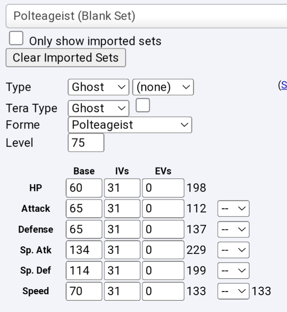This screenshot has height=312, width=287.
Task: Open the Polteageist (Blank Set) selector
Action: (x=146, y=17)
